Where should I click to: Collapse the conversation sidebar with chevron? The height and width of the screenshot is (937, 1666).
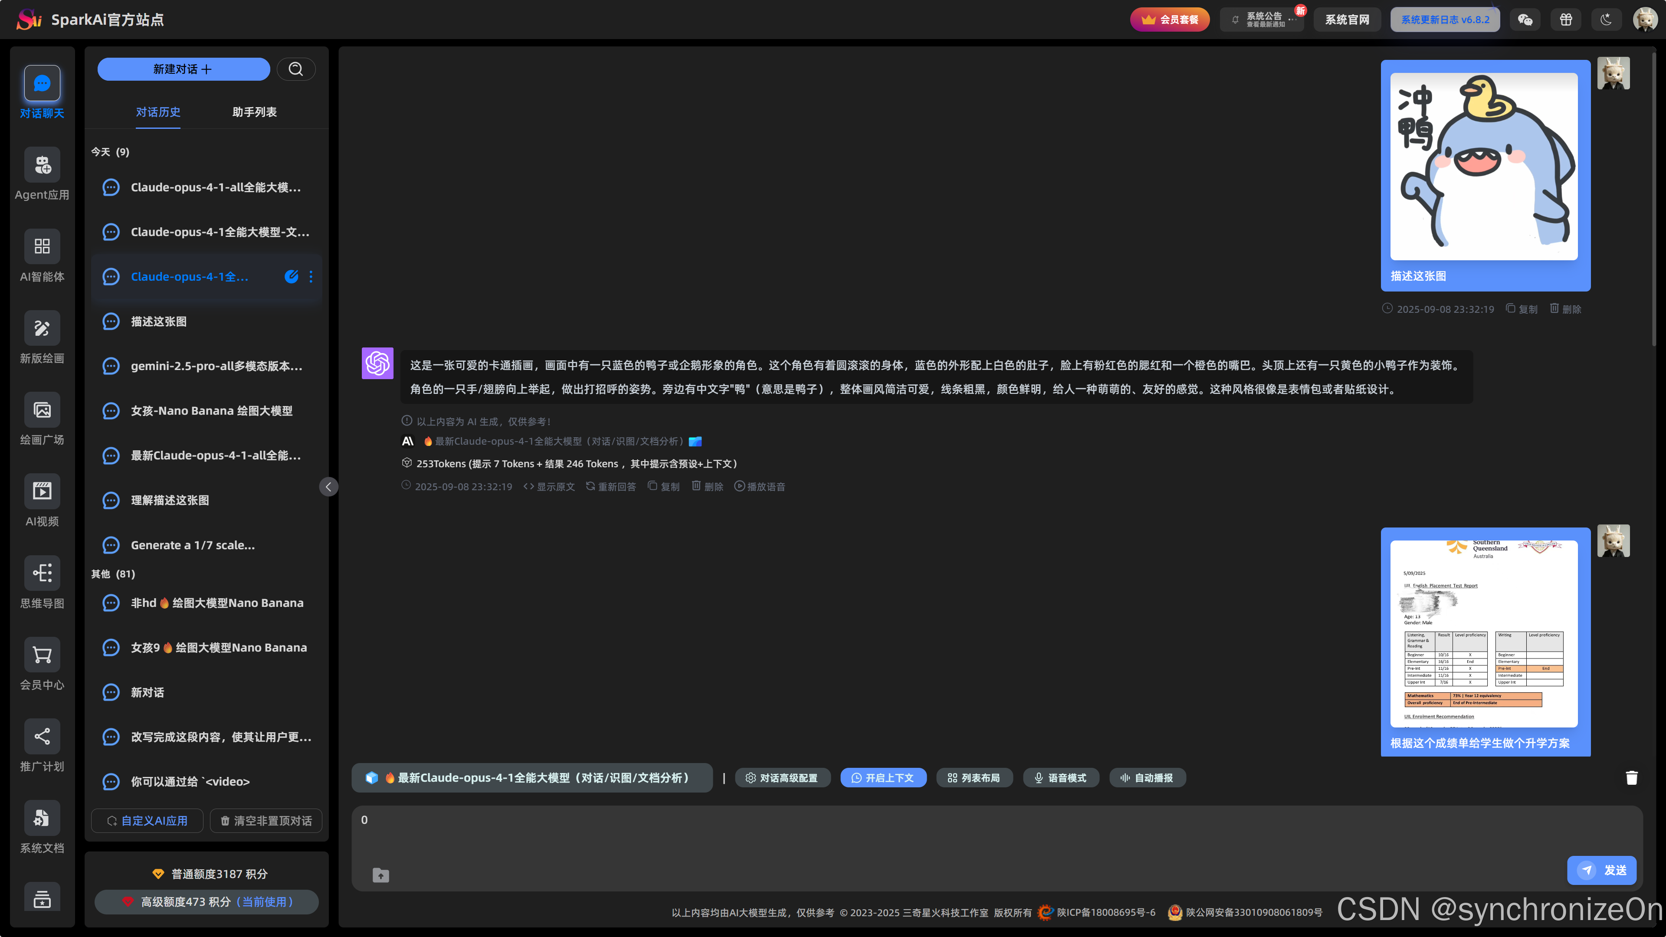coord(328,487)
